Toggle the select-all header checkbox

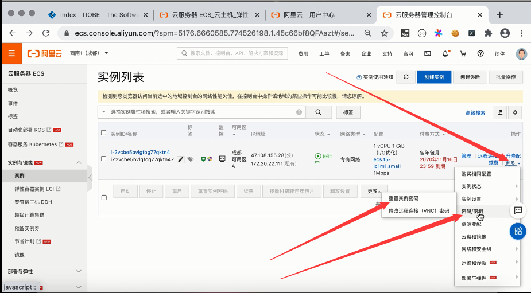click(x=104, y=133)
